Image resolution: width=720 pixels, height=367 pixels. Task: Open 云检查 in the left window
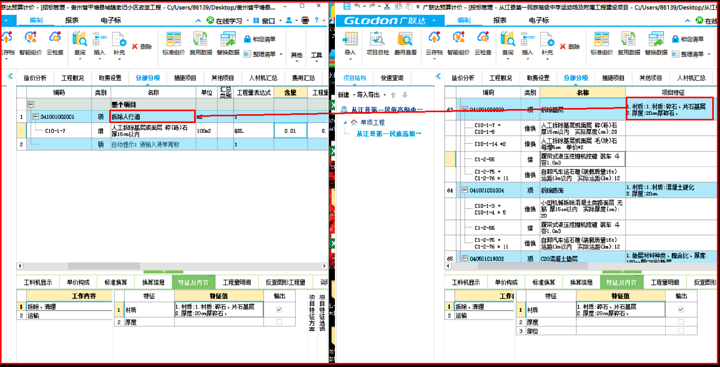pyautogui.click(x=55, y=42)
